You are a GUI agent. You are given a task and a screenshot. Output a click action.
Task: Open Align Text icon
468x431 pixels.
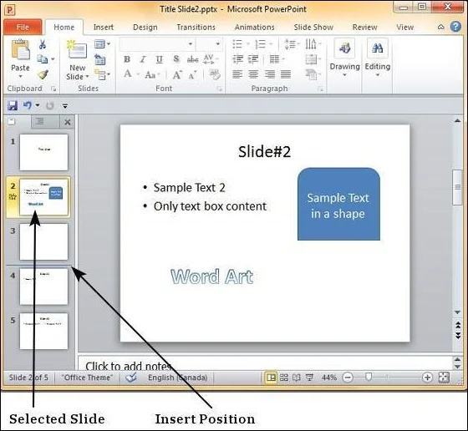pyautogui.click(x=311, y=59)
